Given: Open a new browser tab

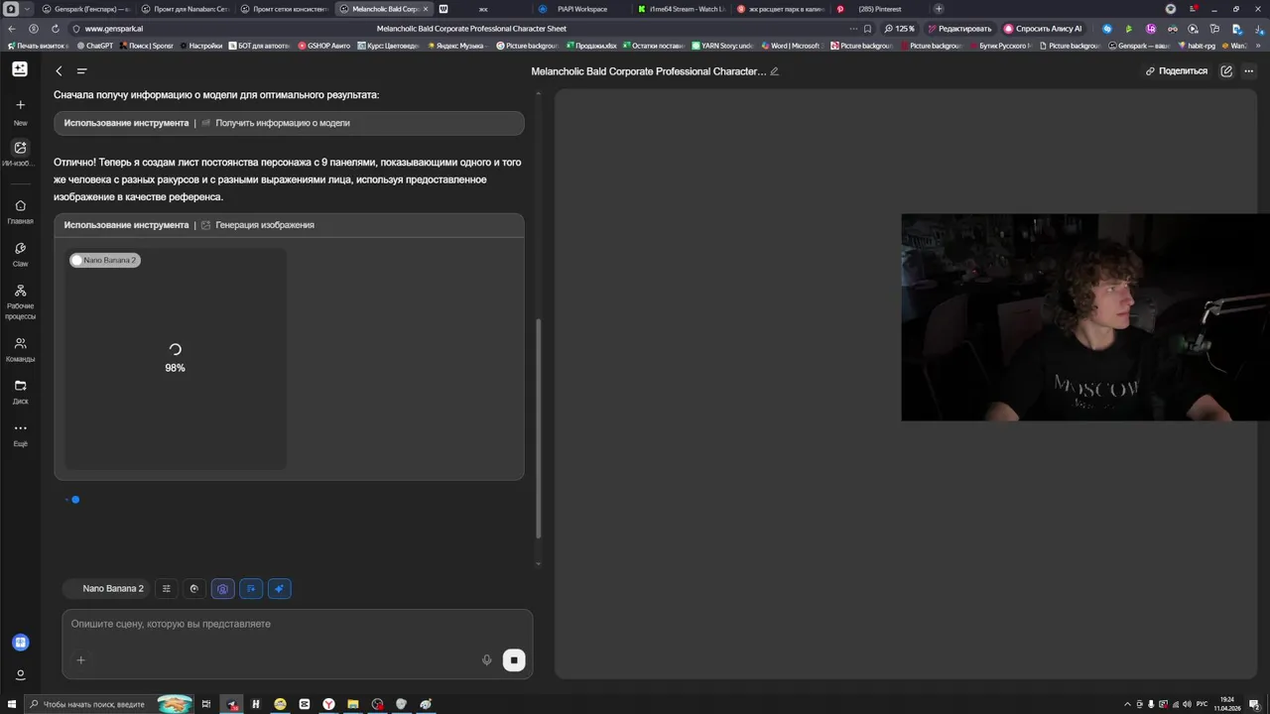Looking at the screenshot, I should 939,9.
